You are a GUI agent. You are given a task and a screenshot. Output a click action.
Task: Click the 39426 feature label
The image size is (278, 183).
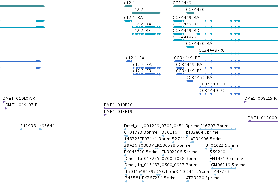coord(131,146)
